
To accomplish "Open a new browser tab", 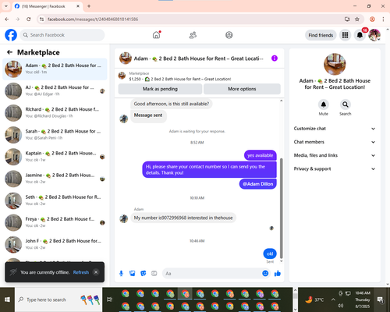I will tap(89, 6).
